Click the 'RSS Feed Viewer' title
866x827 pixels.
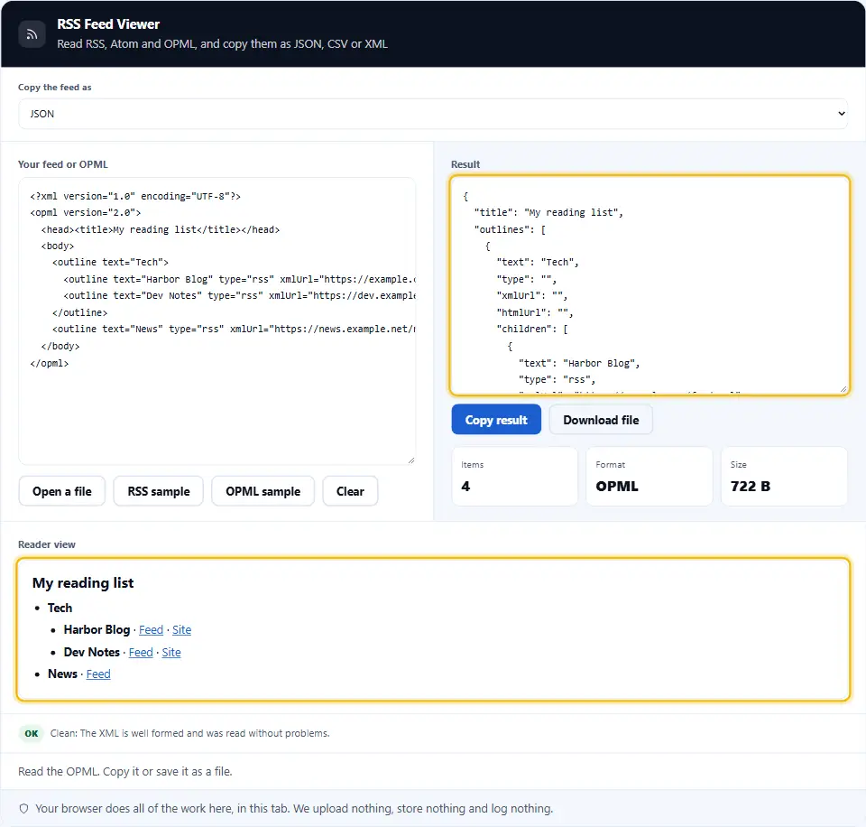pyautogui.click(x=108, y=24)
